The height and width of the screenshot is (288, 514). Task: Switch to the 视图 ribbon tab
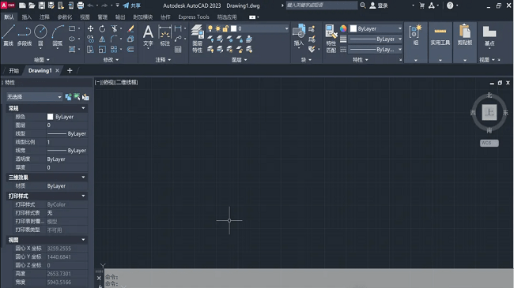click(x=85, y=17)
